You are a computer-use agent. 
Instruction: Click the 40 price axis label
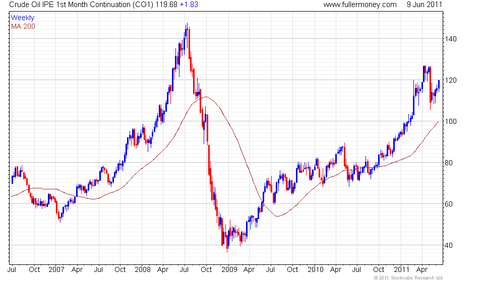[x=449, y=245]
